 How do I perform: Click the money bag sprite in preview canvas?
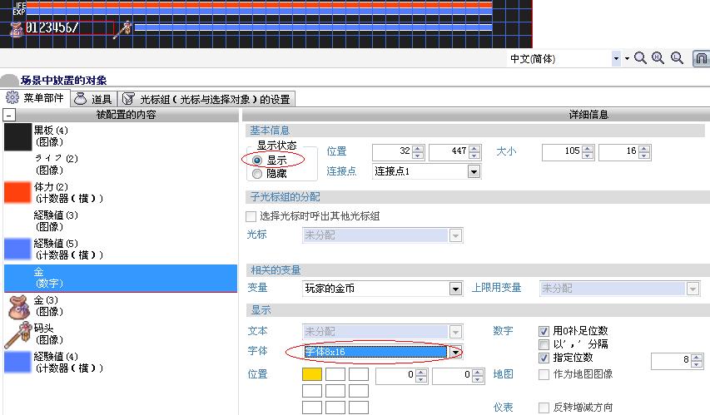click(17, 29)
